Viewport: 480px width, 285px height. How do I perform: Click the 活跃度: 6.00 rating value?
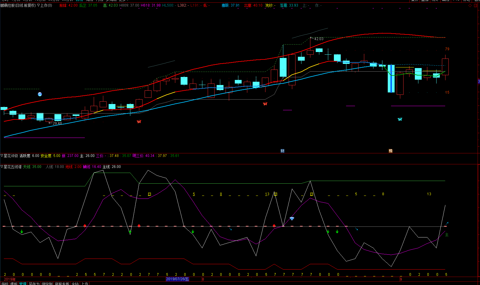(29, 156)
